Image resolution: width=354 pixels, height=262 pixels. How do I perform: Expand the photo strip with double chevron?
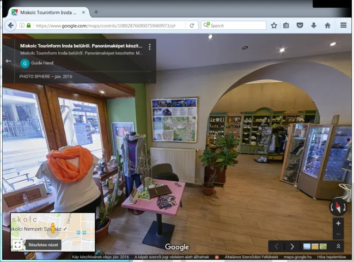[x=338, y=246]
